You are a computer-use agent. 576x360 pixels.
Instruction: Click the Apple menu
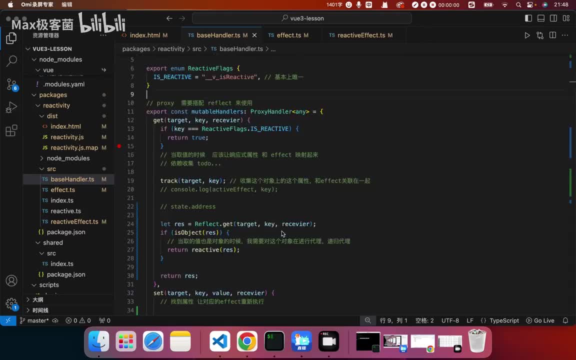click(10, 5)
